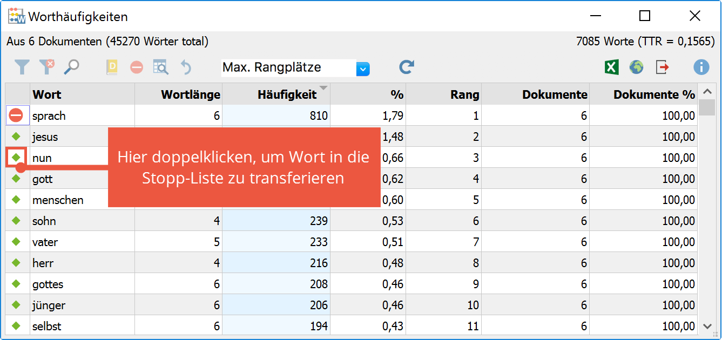The height and width of the screenshot is (340, 722).
Task: Click the table search icon in toolbar
Action: click(x=161, y=67)
